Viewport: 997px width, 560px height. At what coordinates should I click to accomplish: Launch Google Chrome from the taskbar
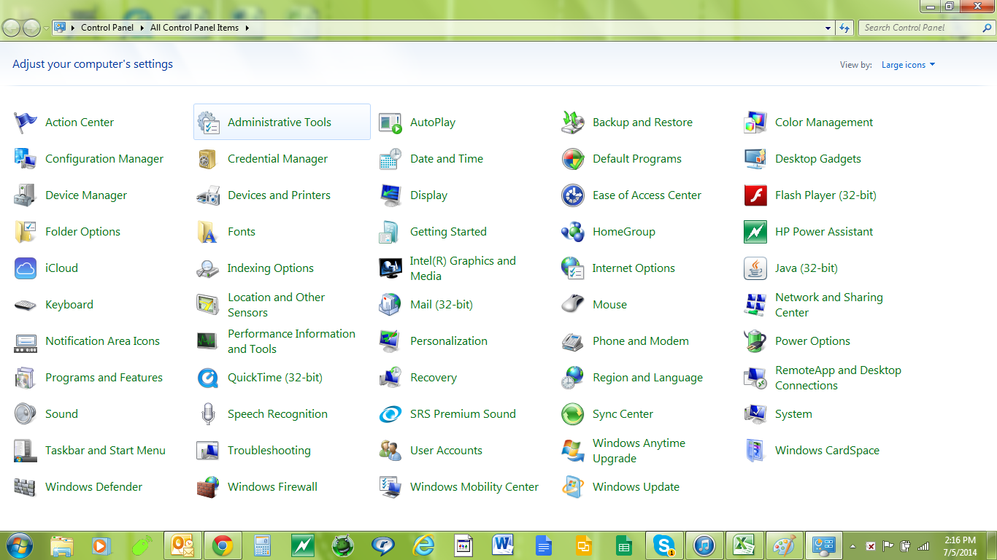pyautogui.click(x=223, y=545)
